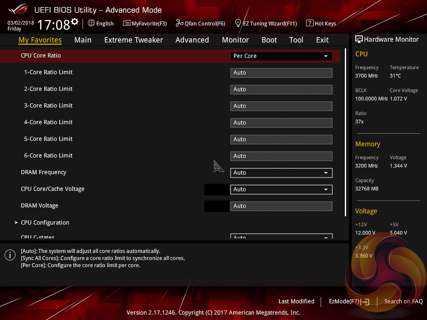Open the CPU Core Ratio dropdown

pos(281,56)
